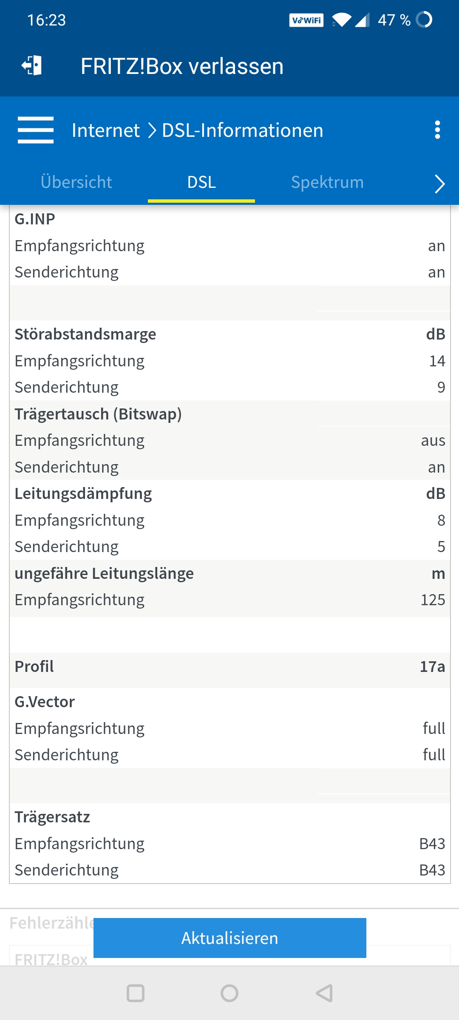Tap the clock showing 16:23

tap(47, 19)
